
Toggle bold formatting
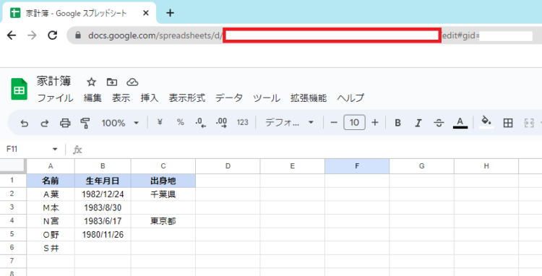click(x=398, y=123)
